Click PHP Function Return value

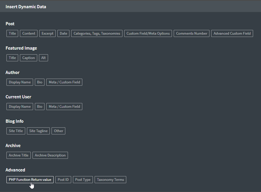point(30,180)
